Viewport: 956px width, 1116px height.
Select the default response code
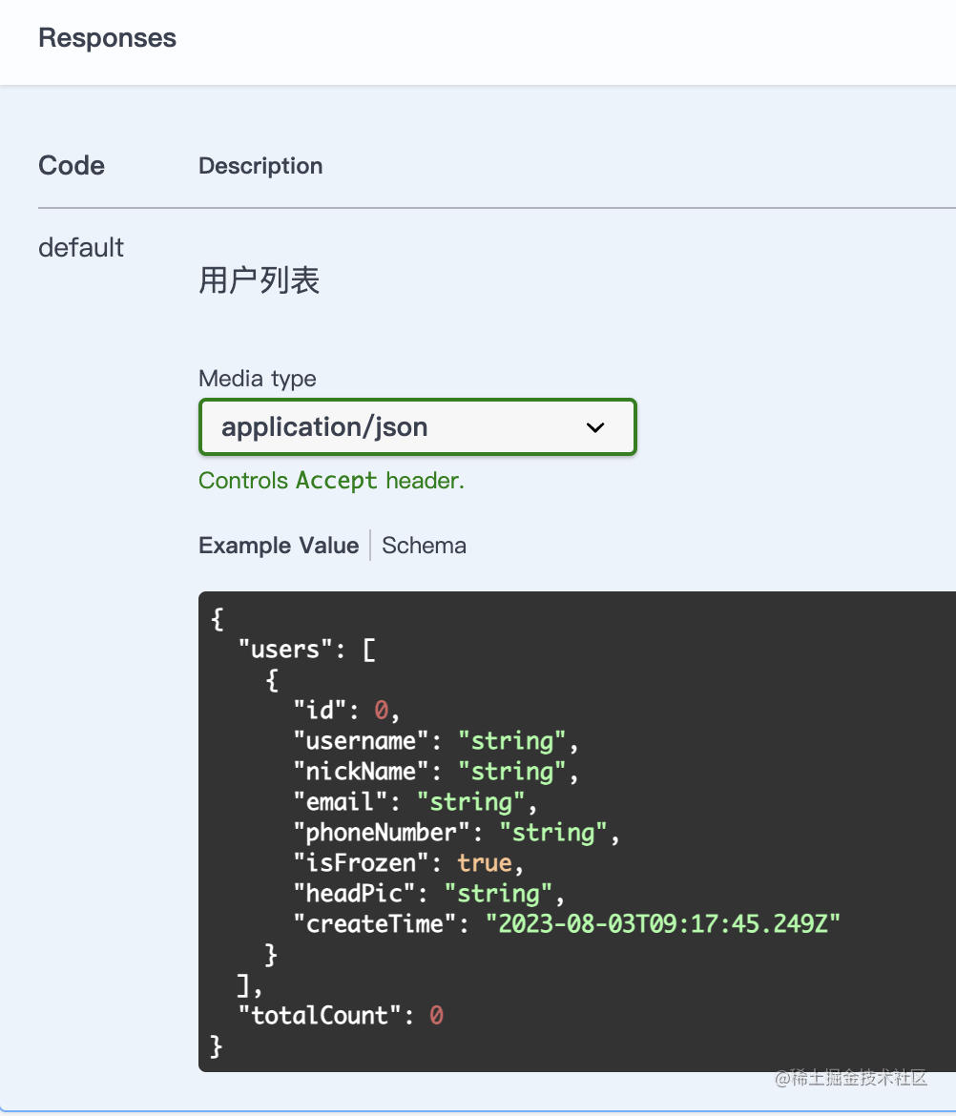point(81,248)
